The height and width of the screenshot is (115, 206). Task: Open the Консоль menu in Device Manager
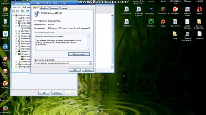[16, 7]
